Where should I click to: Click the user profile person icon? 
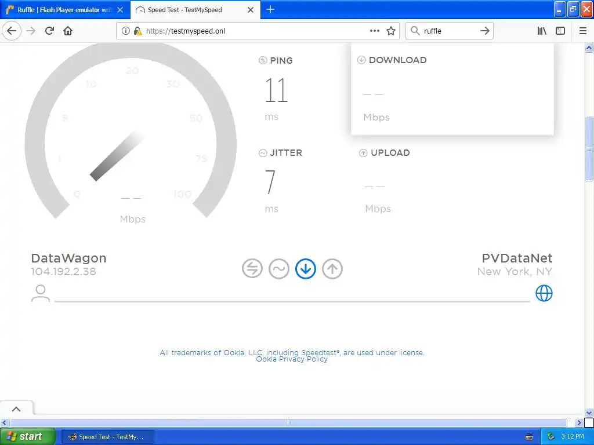(x=41, y=293)
